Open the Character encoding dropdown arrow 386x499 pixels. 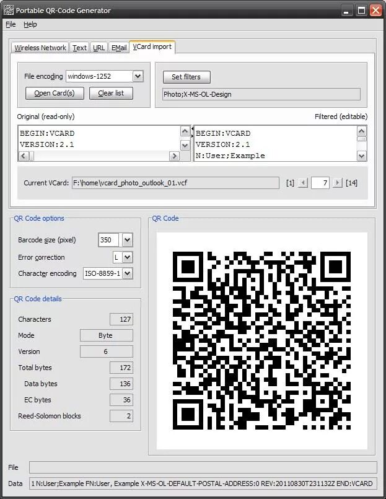pos(127,273)
